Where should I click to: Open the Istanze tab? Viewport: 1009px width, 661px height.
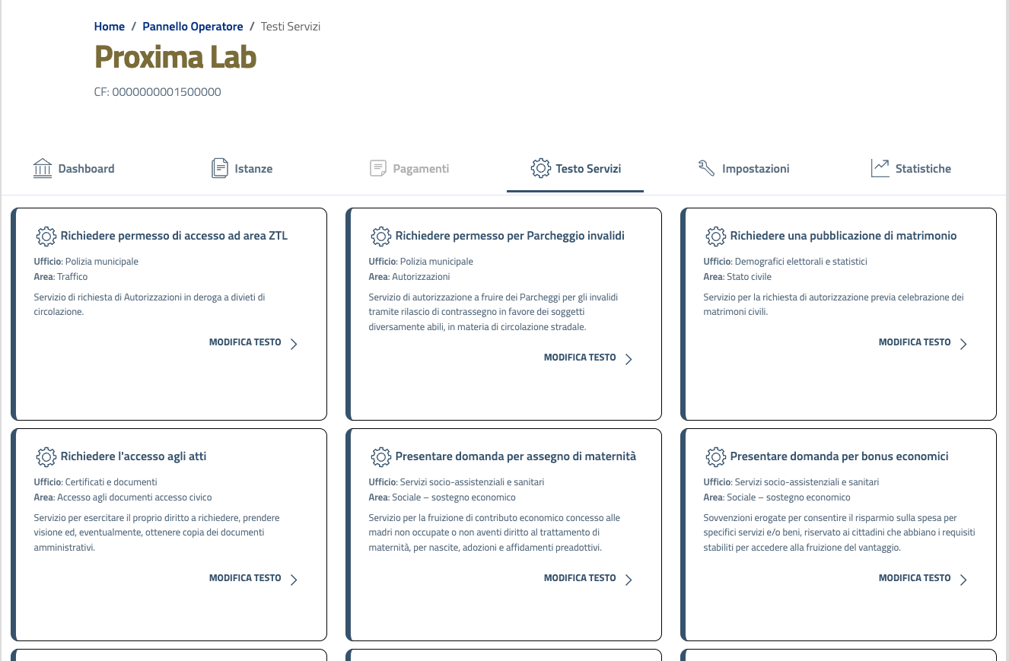click(253, 169)
